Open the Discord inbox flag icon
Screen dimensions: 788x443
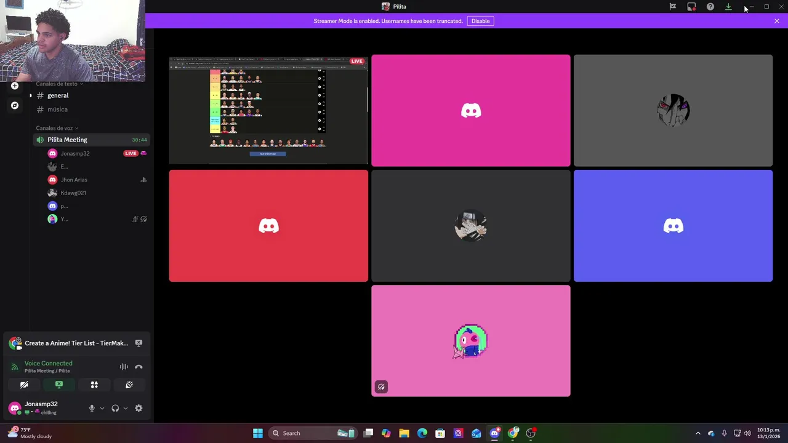coord(673,7)
